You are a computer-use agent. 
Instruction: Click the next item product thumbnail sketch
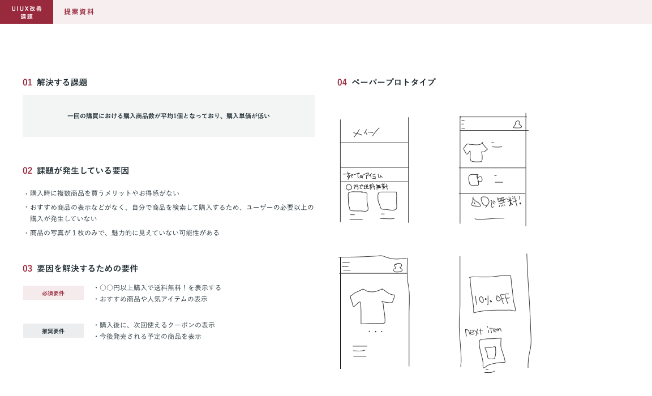pos(491,352)
